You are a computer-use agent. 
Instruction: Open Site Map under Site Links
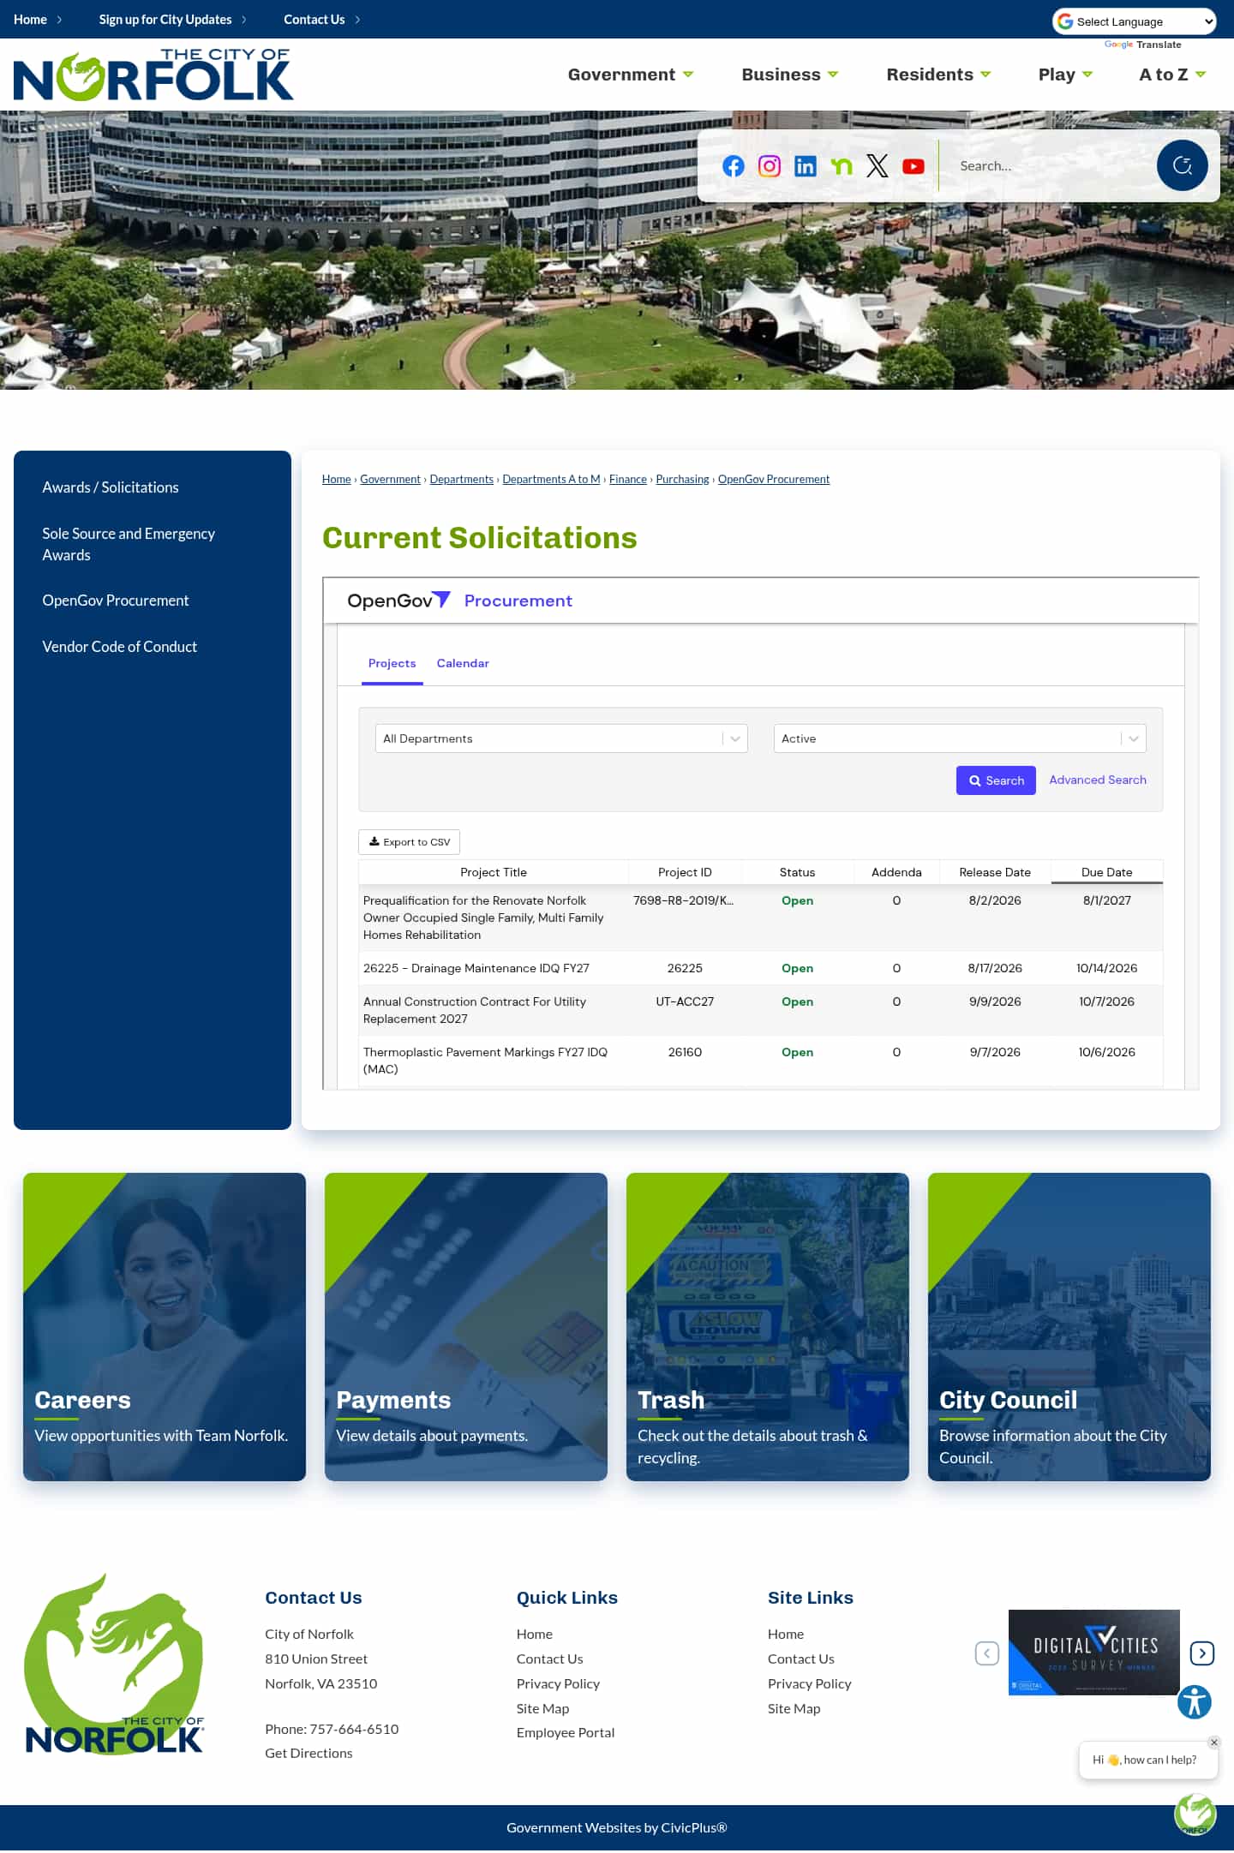point(794,1708)
